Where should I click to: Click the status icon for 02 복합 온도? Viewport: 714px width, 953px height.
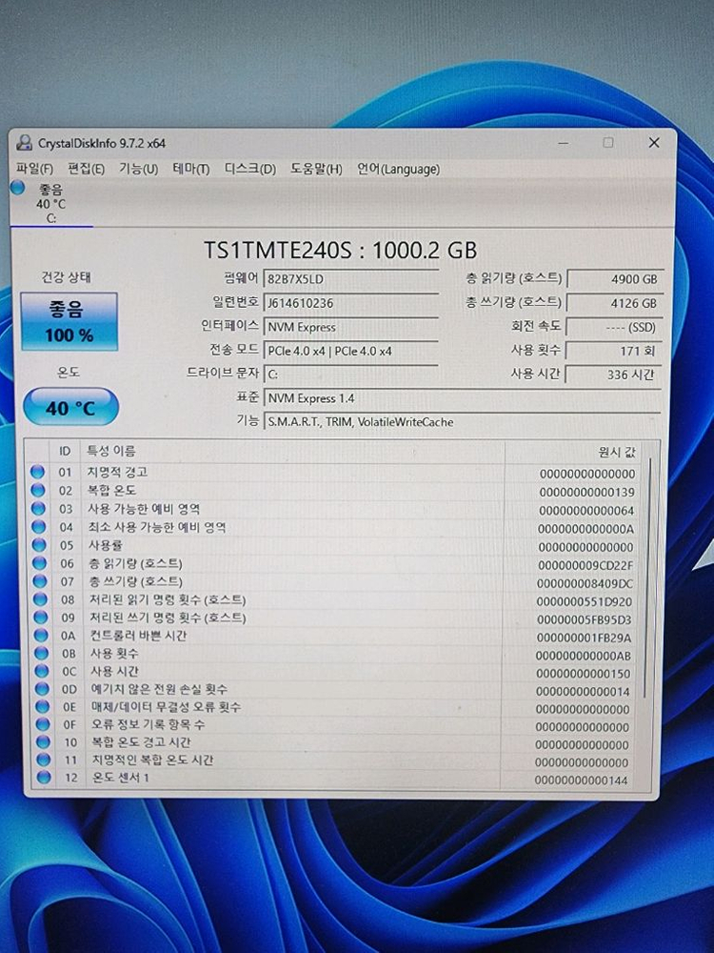(x=38, y=490)
